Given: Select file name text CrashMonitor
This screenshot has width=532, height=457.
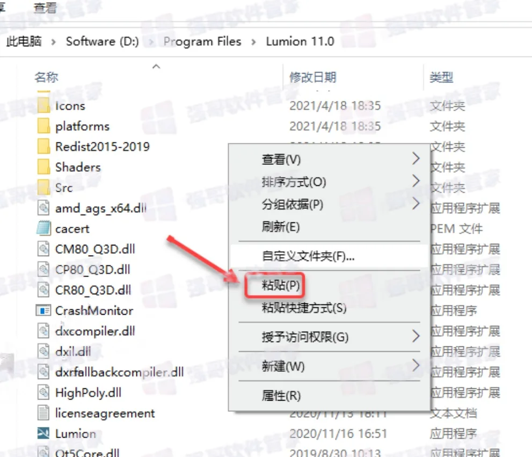Looking at the screenshot, I should click(94, 310).
